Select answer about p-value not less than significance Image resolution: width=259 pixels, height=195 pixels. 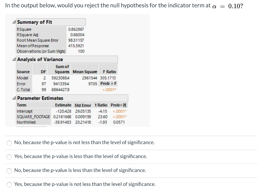[9, 143]
